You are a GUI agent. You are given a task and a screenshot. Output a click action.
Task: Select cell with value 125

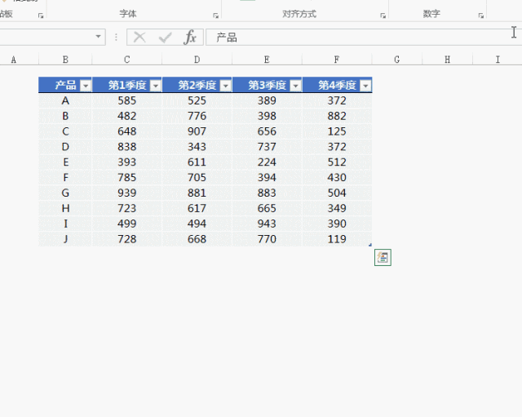pos(337,131)
